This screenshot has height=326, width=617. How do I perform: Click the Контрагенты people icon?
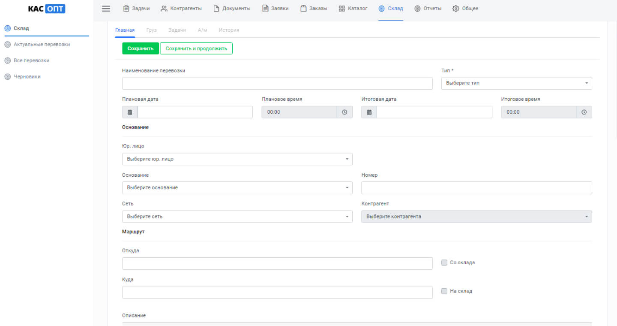tap(164, 9)
